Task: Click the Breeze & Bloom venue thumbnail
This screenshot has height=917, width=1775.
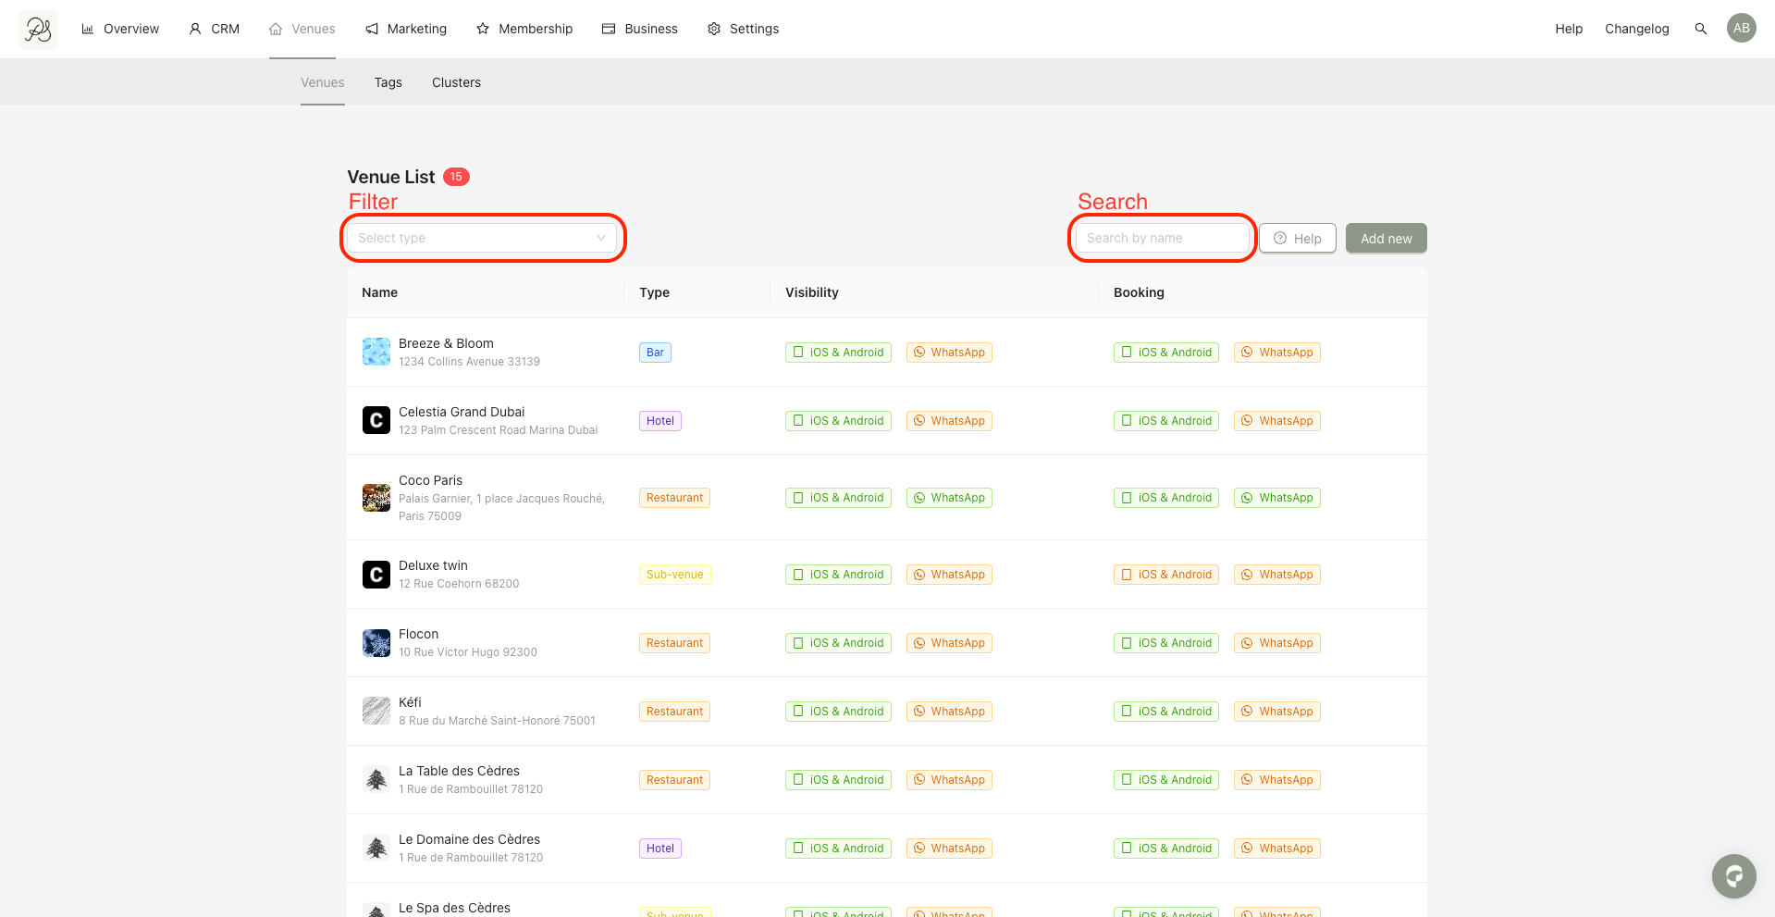Action: (x=376, y=352)
